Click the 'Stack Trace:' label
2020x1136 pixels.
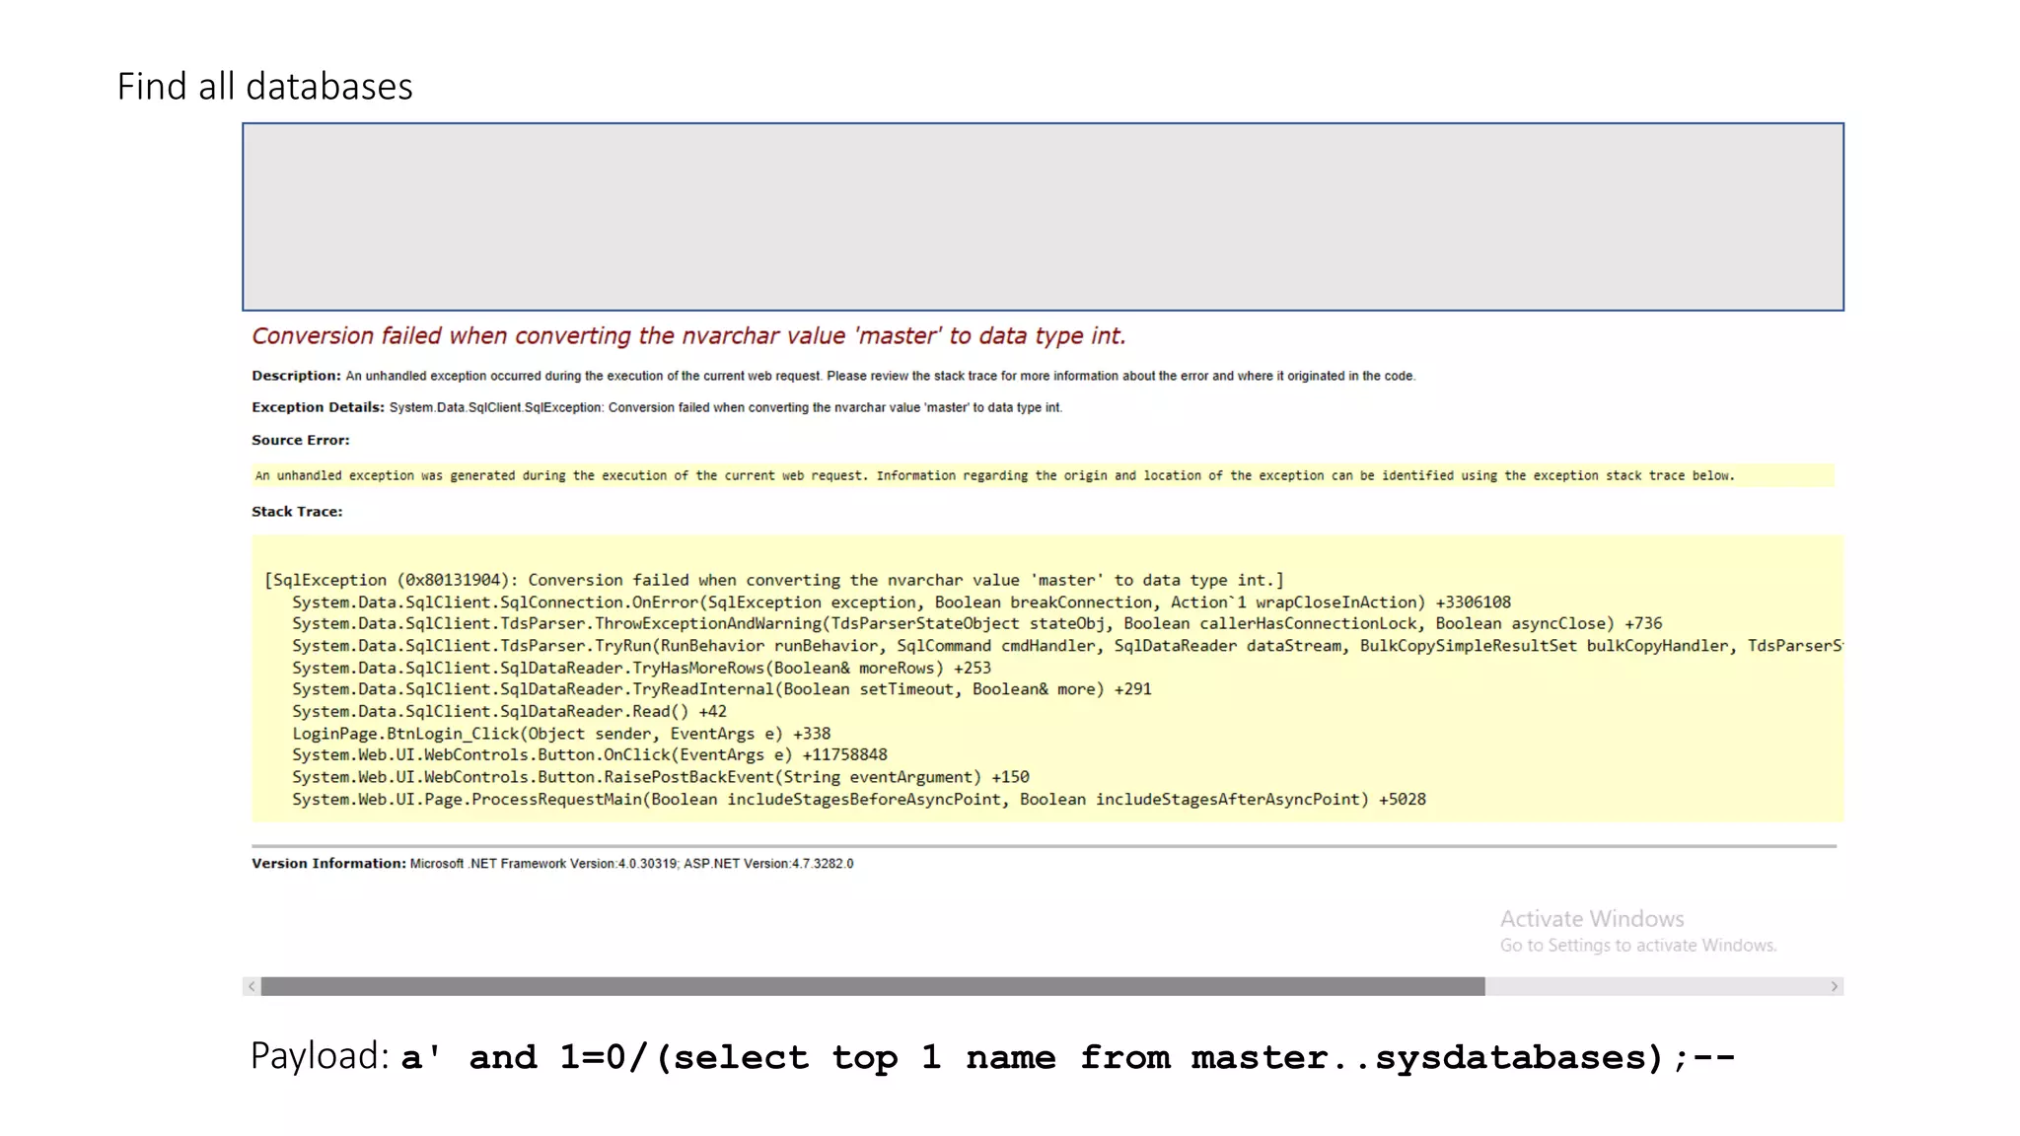[x=297, y=512]
